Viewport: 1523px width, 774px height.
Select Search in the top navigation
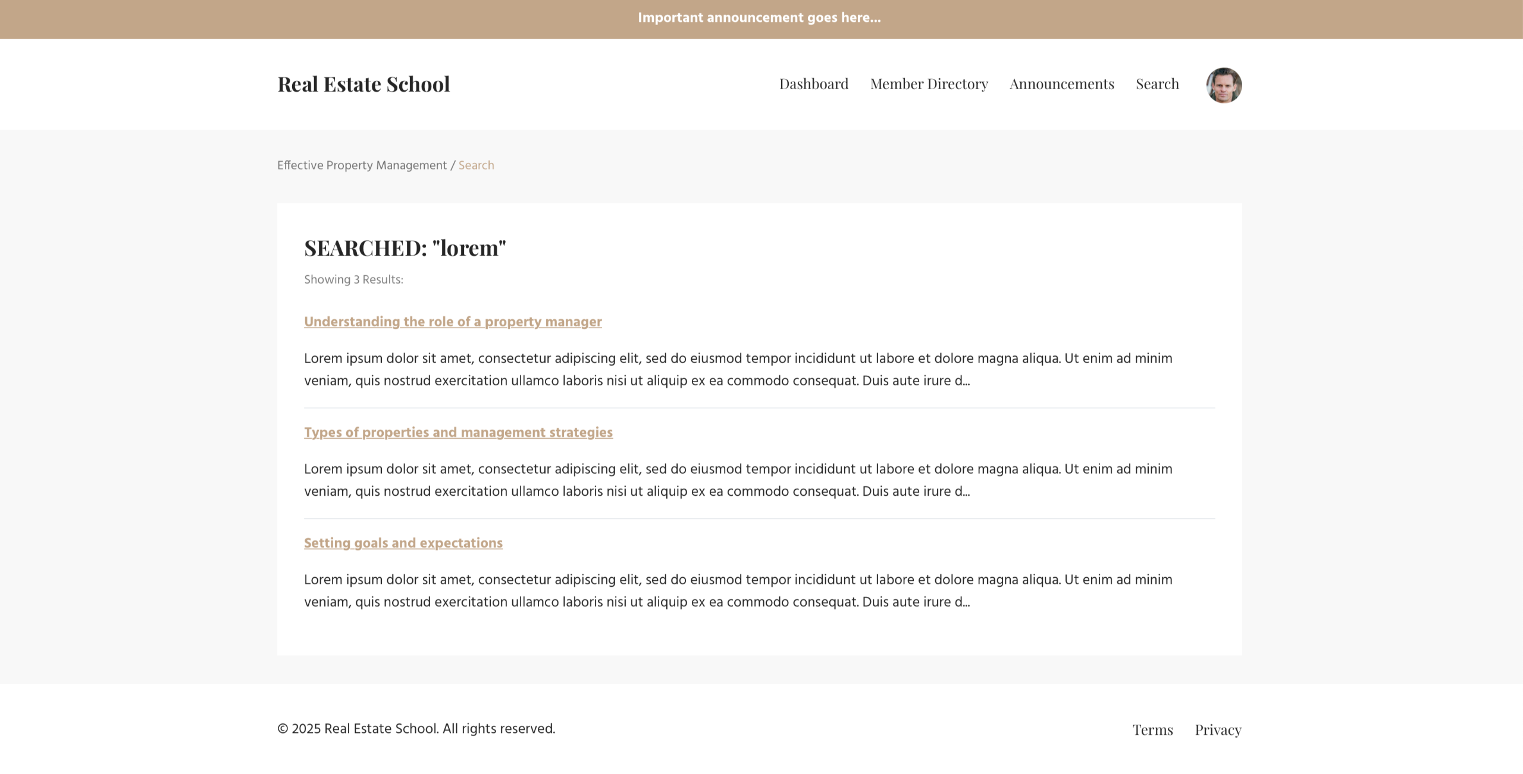[1157, 84]
